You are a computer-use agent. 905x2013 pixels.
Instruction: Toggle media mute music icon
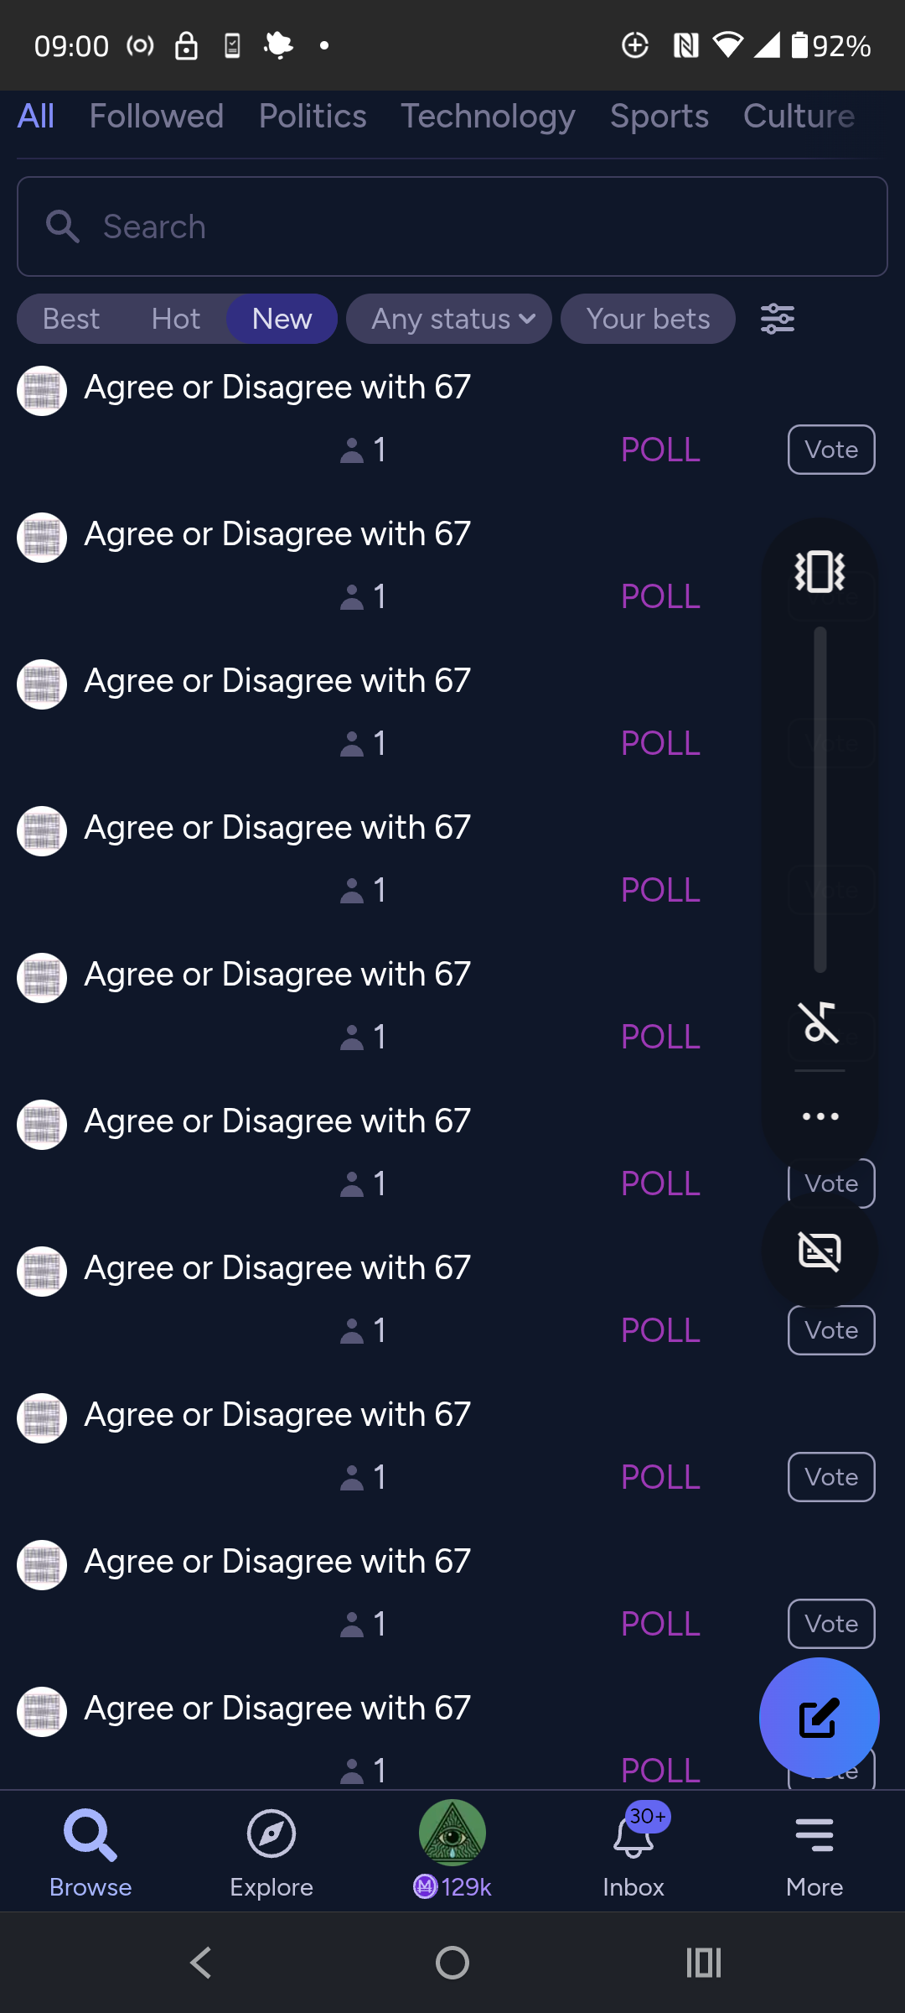(820, 1022)
